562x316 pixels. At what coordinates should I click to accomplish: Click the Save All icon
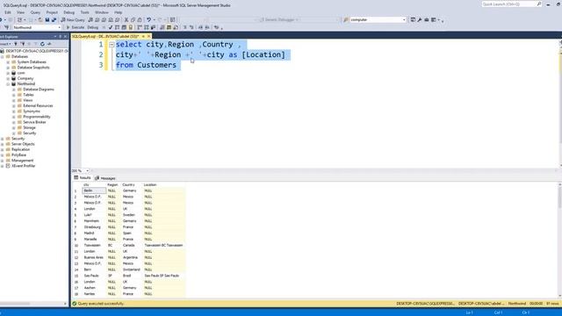(x=54, y=19)
